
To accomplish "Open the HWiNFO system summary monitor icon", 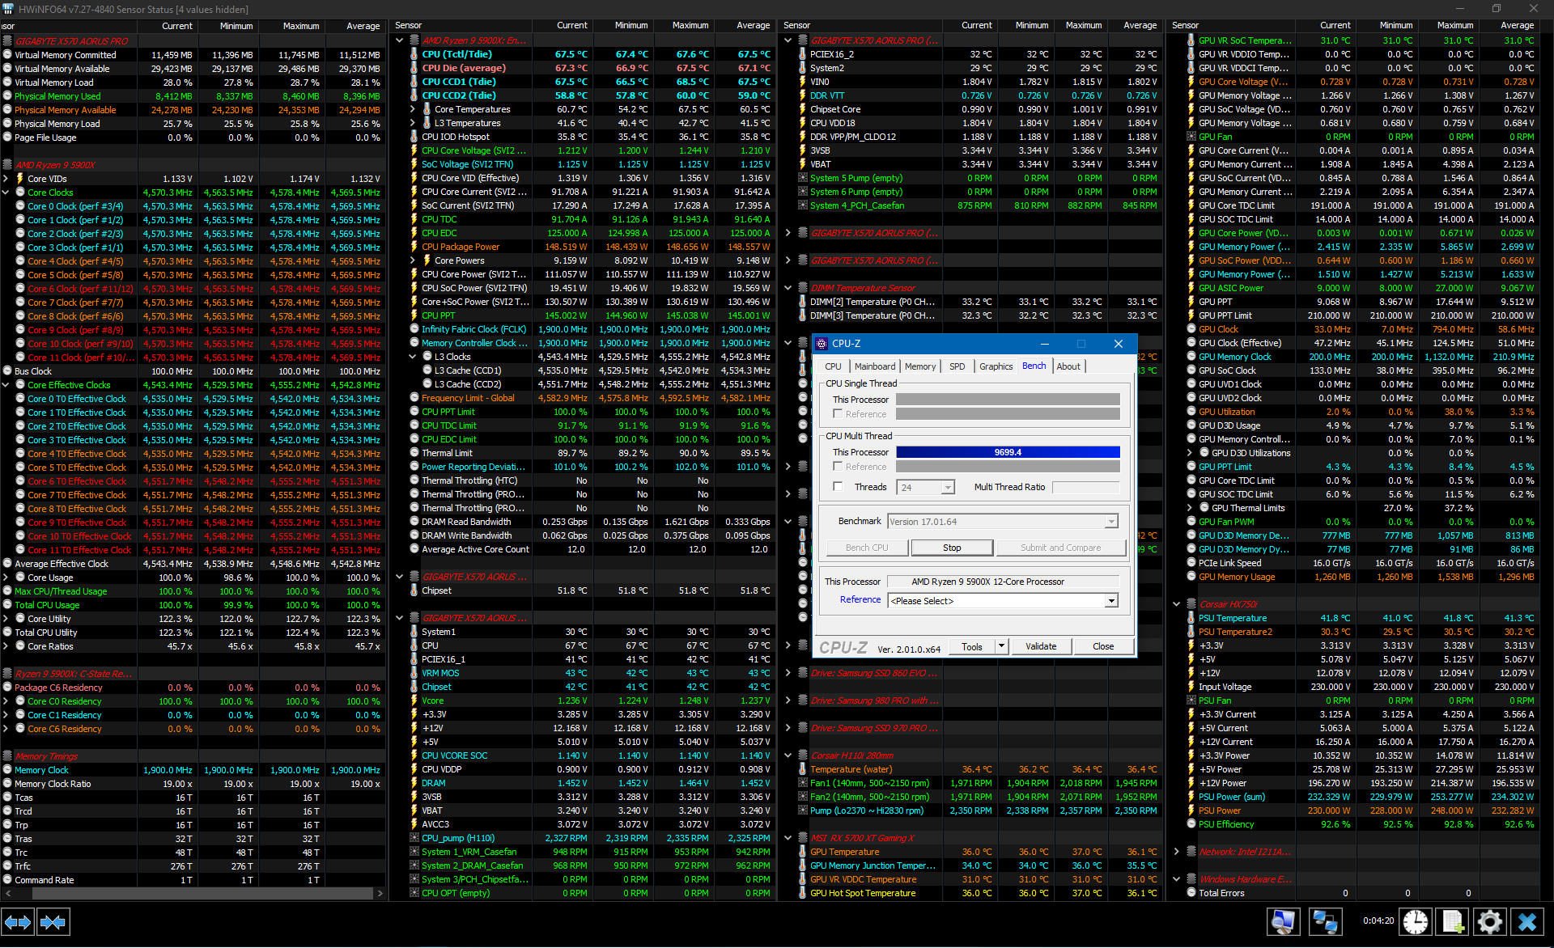I will pyautogui.click(x=1284, y=922).
